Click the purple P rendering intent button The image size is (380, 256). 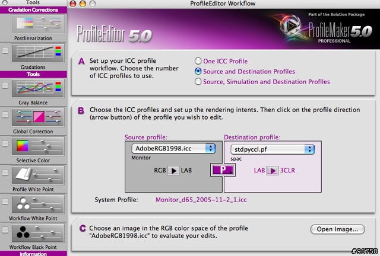[x=223, y=170]
